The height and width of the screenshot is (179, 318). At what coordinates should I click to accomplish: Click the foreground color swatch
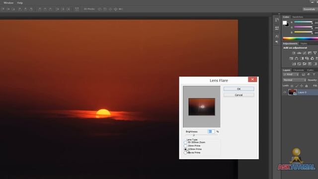click(x=285, y=23)
